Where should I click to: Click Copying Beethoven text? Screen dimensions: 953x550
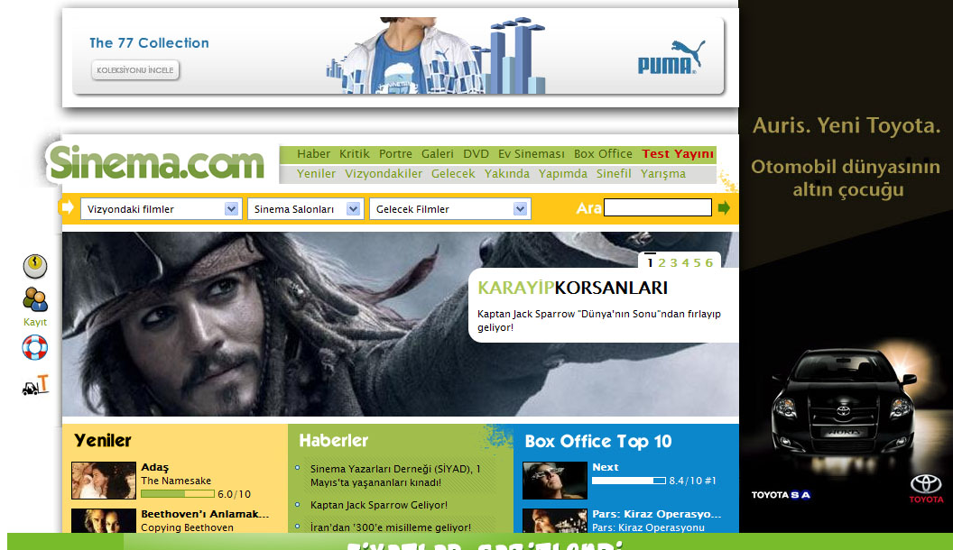pyautogui.click(x=187, y=527)
